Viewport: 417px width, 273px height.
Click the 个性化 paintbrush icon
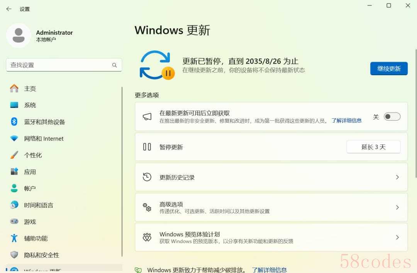[x=14, y=155]
